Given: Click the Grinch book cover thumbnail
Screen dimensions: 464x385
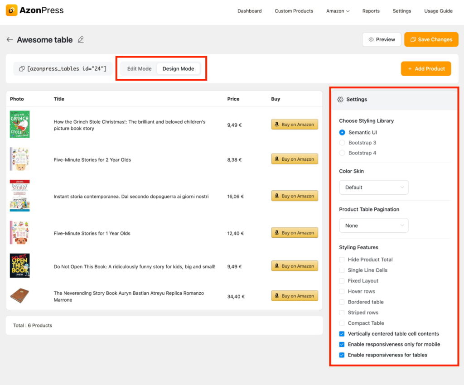Looking at the screenshot, I should pos(20,124).
